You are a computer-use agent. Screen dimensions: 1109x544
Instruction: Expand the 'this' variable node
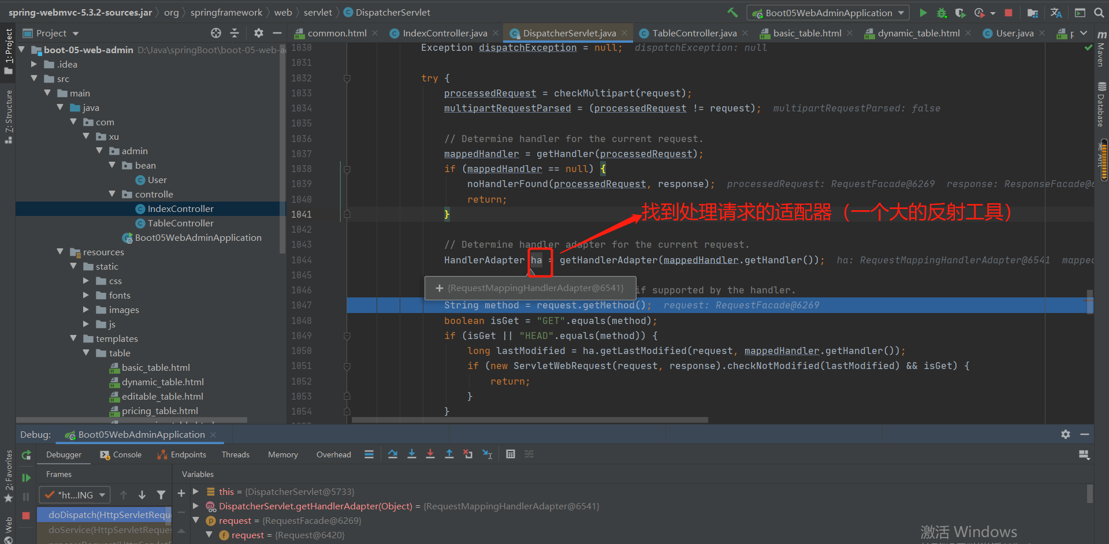196,491
